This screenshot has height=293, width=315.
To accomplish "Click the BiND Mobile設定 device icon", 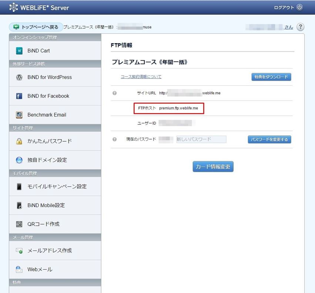I will pyautogui.click(x=19, y=205).
